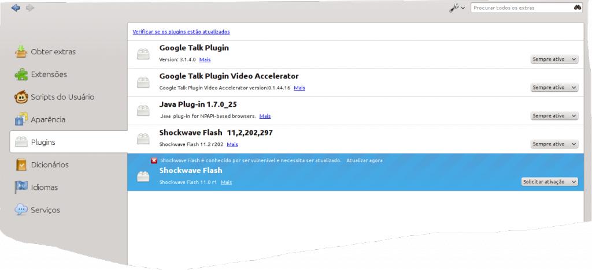This screenshot has height=270, width=592.
Task: Open 'Mais' link for Video Accelerator plugin
Action: click(x=299, y=88)
